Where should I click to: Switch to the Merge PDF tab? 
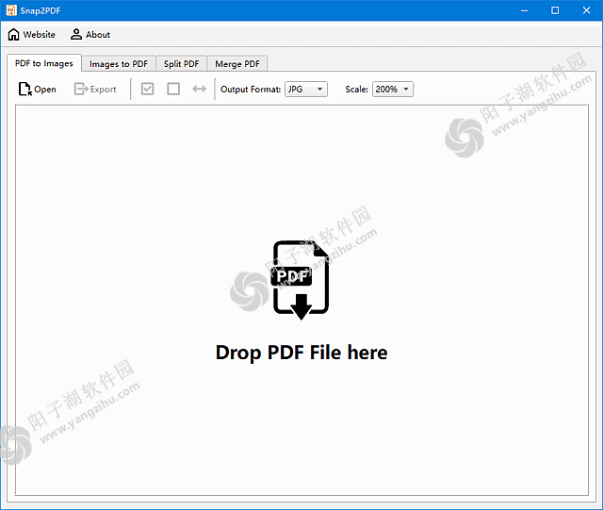tap(237, 64)
